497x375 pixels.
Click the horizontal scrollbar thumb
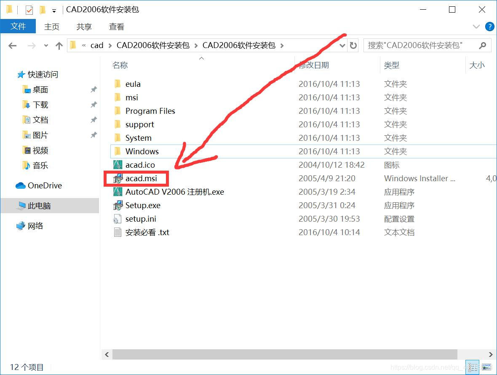point(285,354)
